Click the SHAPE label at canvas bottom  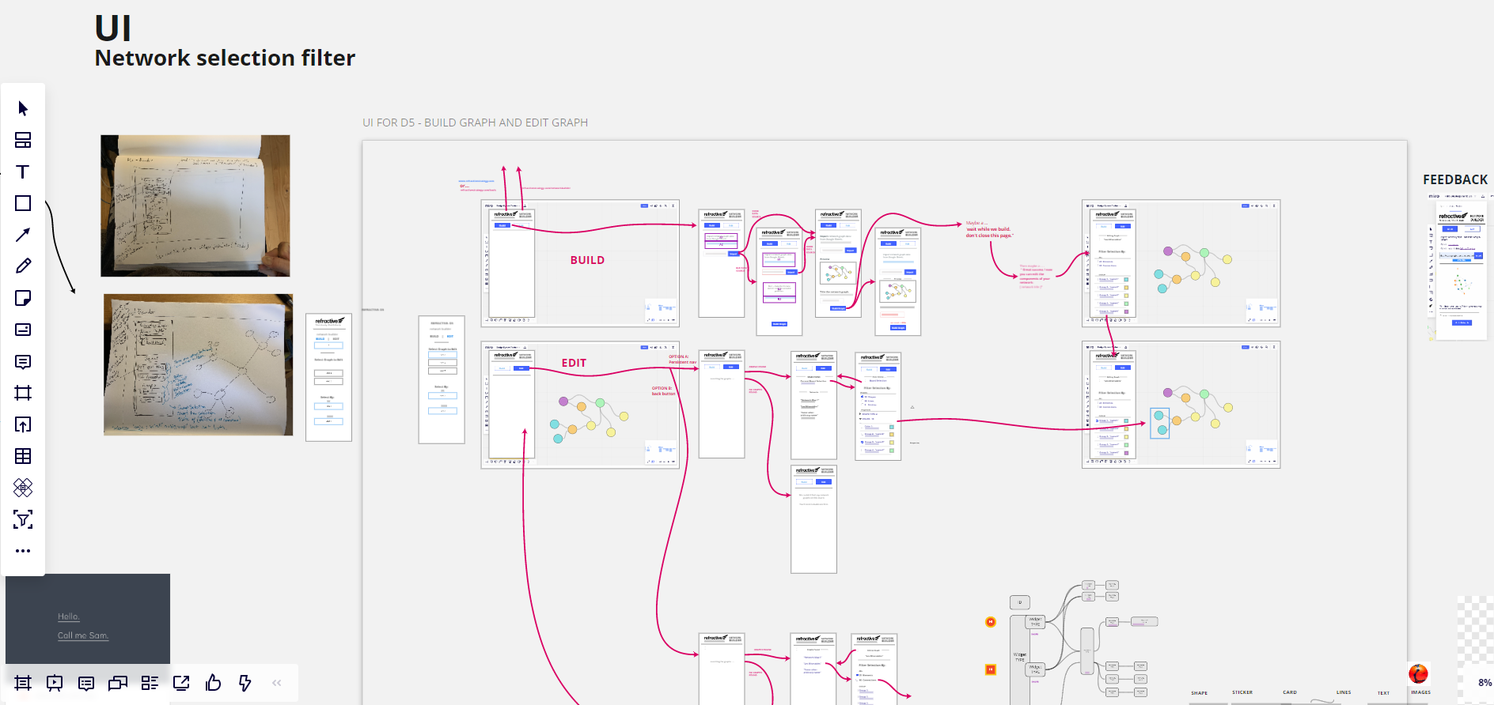pyautogui.click(x=1200, y=693)
